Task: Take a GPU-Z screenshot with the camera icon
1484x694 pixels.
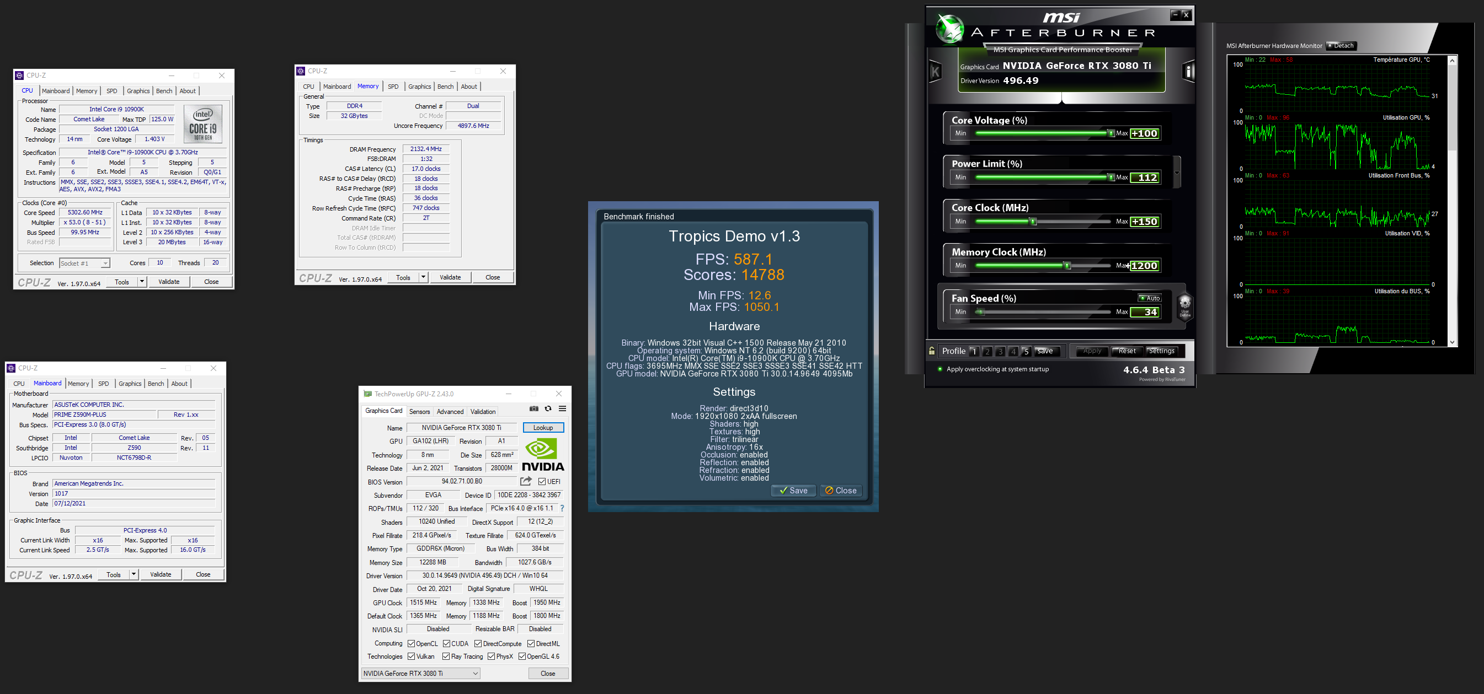Action: 534,408
